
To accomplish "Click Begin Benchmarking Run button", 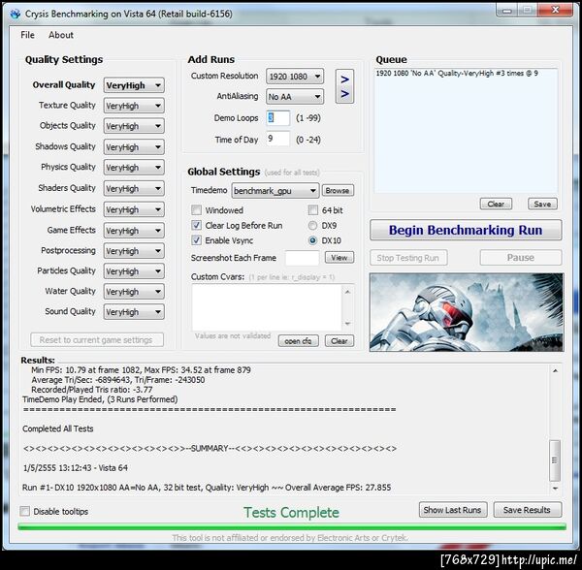I will (x=466, y=230).
